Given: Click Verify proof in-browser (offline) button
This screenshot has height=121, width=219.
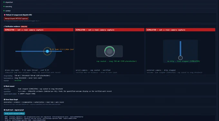Looking at the screenshot, I should pyautogui.click(x=14, y=114).
